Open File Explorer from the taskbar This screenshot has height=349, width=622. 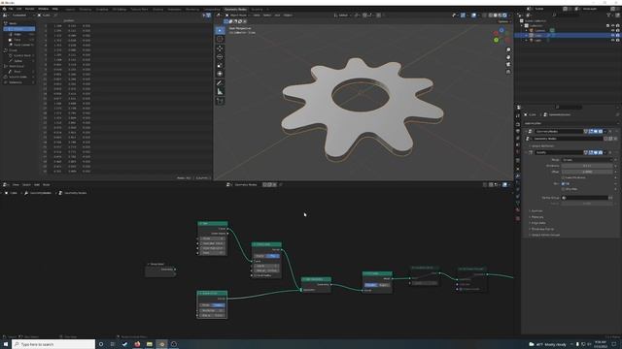[x=149, y=344]
